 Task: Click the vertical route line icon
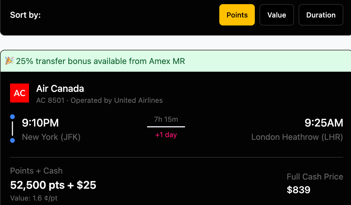coord(12,129)
